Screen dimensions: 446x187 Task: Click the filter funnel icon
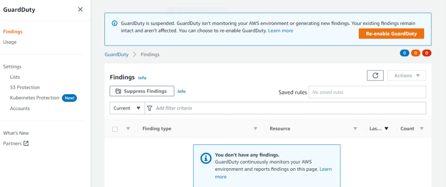(150, 108)
